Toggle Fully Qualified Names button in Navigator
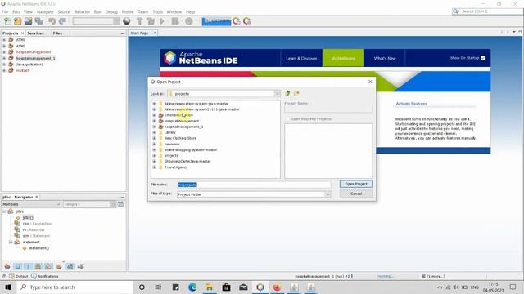Viewport: 524px width, 294px height. click(59, 267)
